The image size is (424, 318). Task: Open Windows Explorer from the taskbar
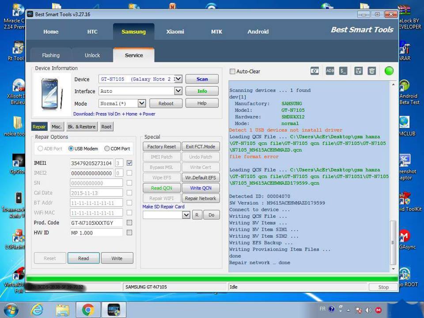click(x=62, y=310)
